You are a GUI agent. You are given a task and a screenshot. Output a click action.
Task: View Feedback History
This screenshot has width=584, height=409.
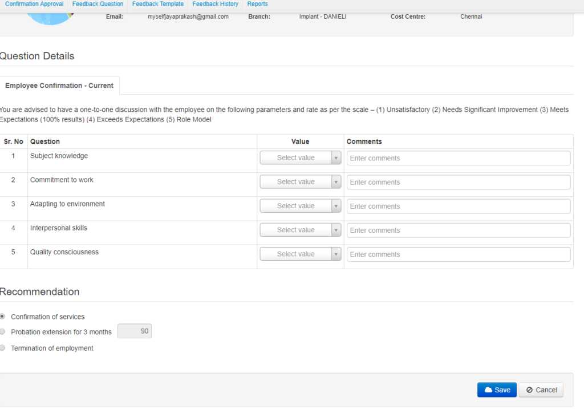215,4
